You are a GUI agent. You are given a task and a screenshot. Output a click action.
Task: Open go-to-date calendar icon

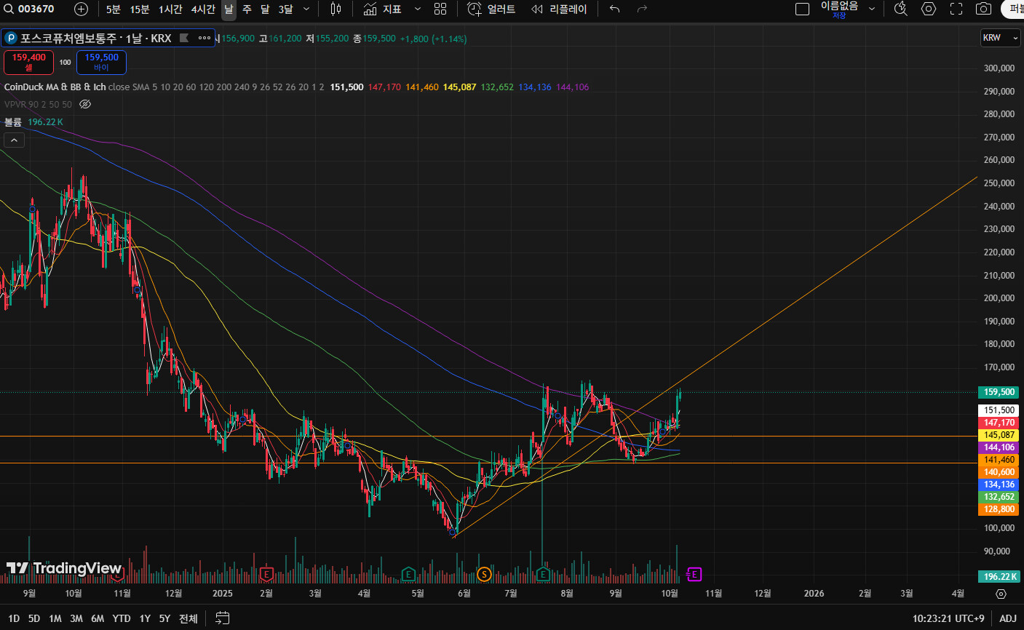click(223, 618)
